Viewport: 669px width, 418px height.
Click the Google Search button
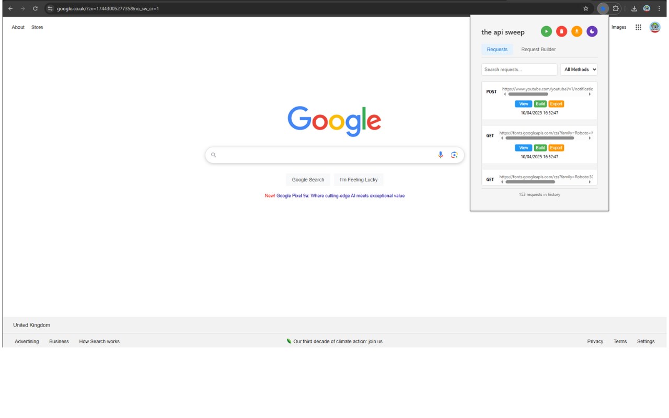tap(308, 180)
